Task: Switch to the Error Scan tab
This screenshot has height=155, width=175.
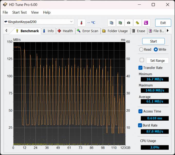Action: pos(88,31)
